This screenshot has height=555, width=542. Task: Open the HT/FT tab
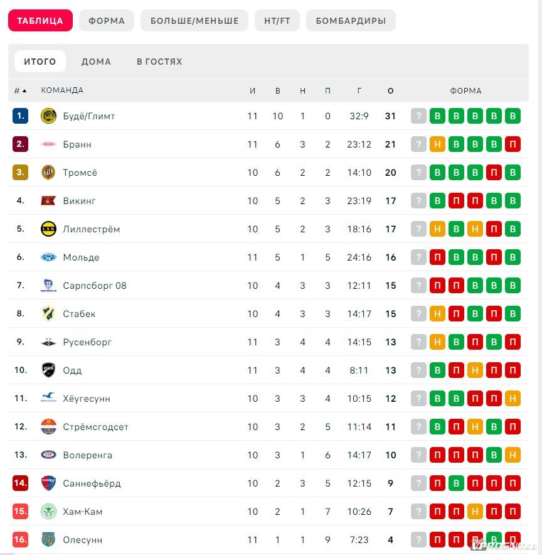[277, 21]
